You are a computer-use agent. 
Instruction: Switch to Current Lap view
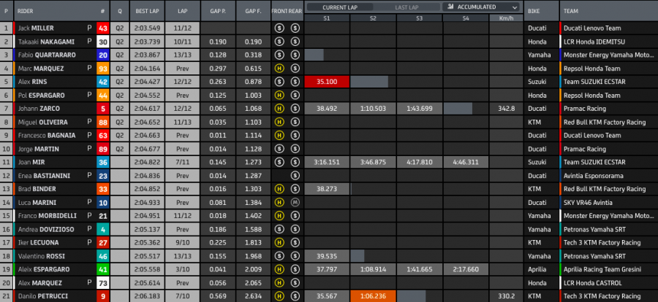pyautogui.click(x=339, y=7)
